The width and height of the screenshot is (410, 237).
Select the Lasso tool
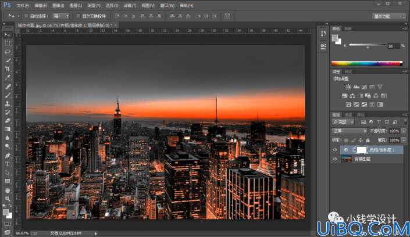[8, 52]
